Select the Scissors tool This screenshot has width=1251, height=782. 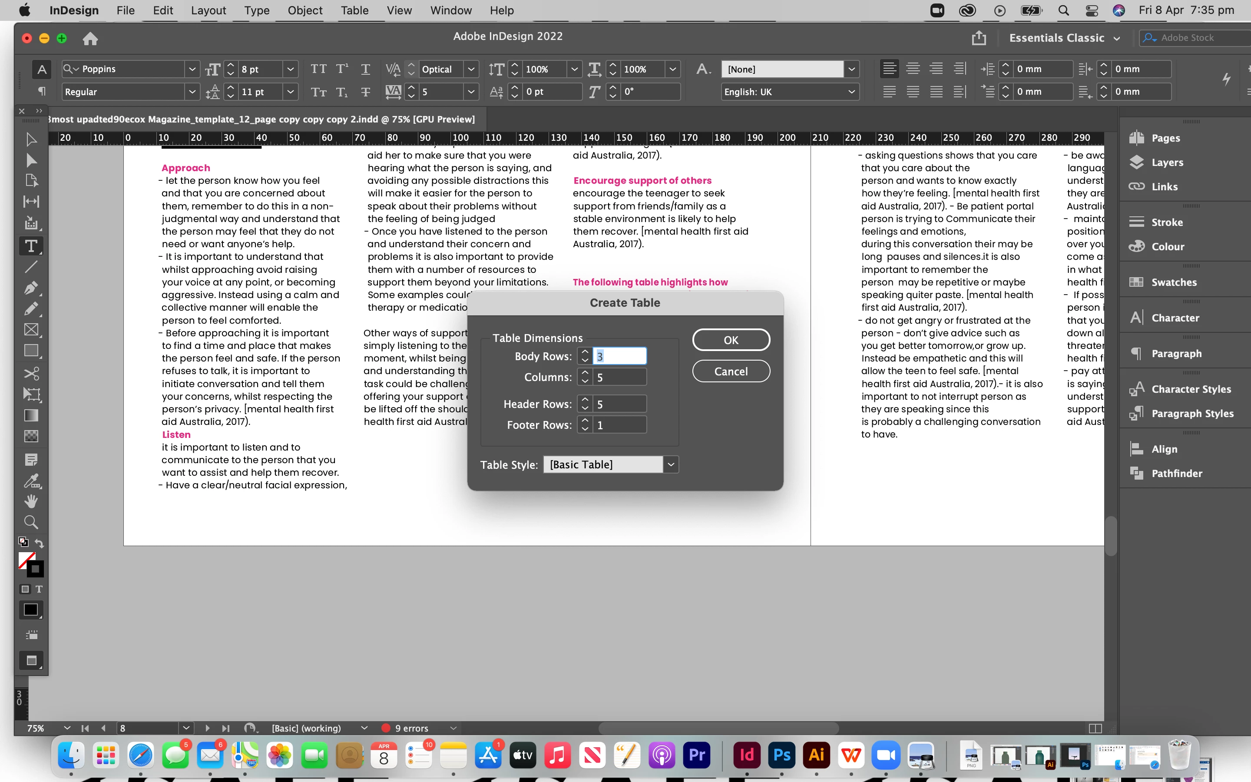(x=31, y=374)
